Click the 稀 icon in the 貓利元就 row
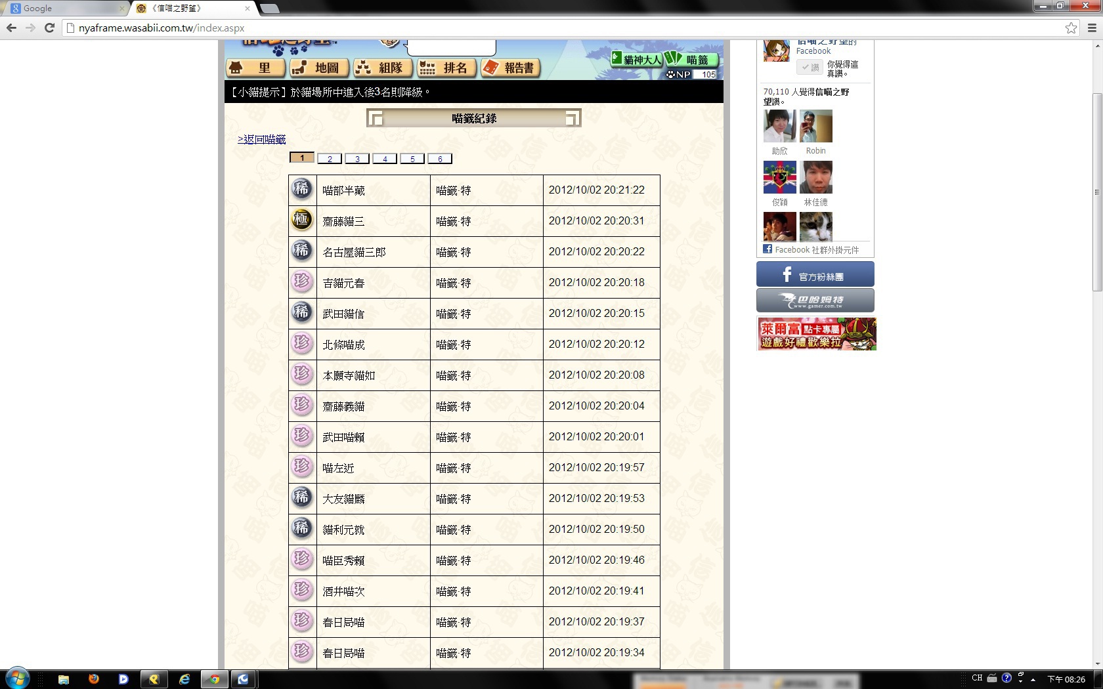The width and height of the screenshot is (1103, 689). pyautogui.click(x=301, y=529)
